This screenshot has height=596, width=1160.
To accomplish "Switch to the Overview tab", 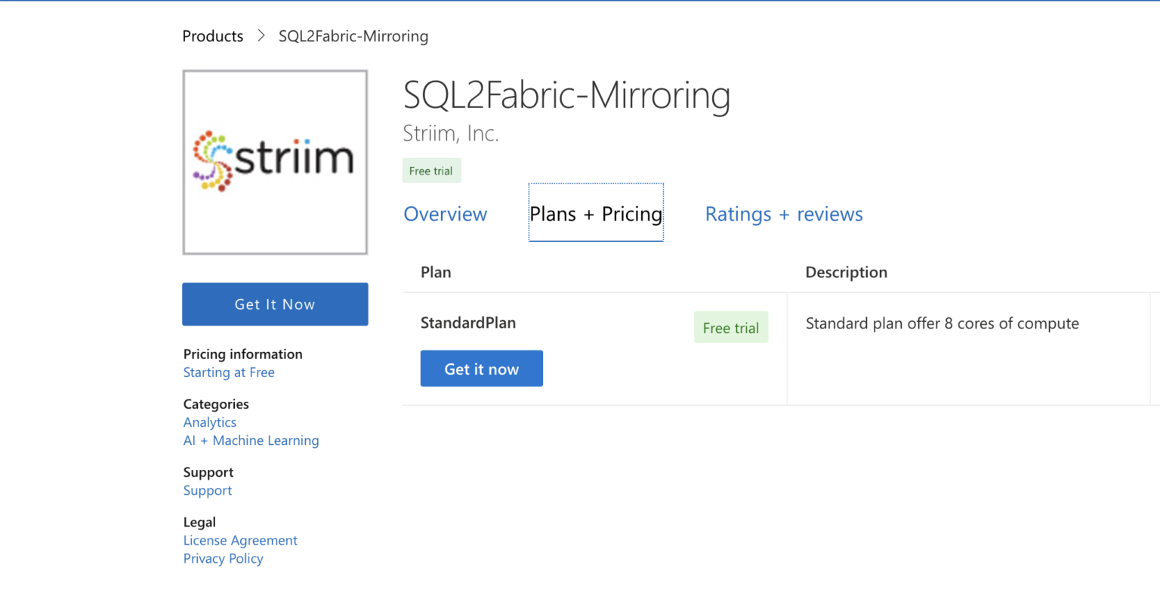I will [x=445, y=214].
